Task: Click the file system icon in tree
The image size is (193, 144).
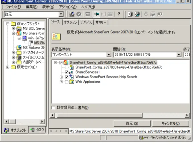Action: coord(19,57)
